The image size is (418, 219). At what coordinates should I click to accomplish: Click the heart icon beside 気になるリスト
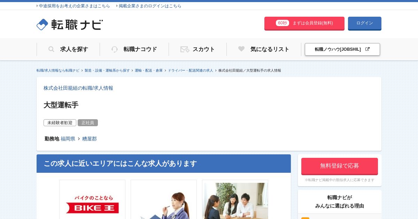(241, 49)
